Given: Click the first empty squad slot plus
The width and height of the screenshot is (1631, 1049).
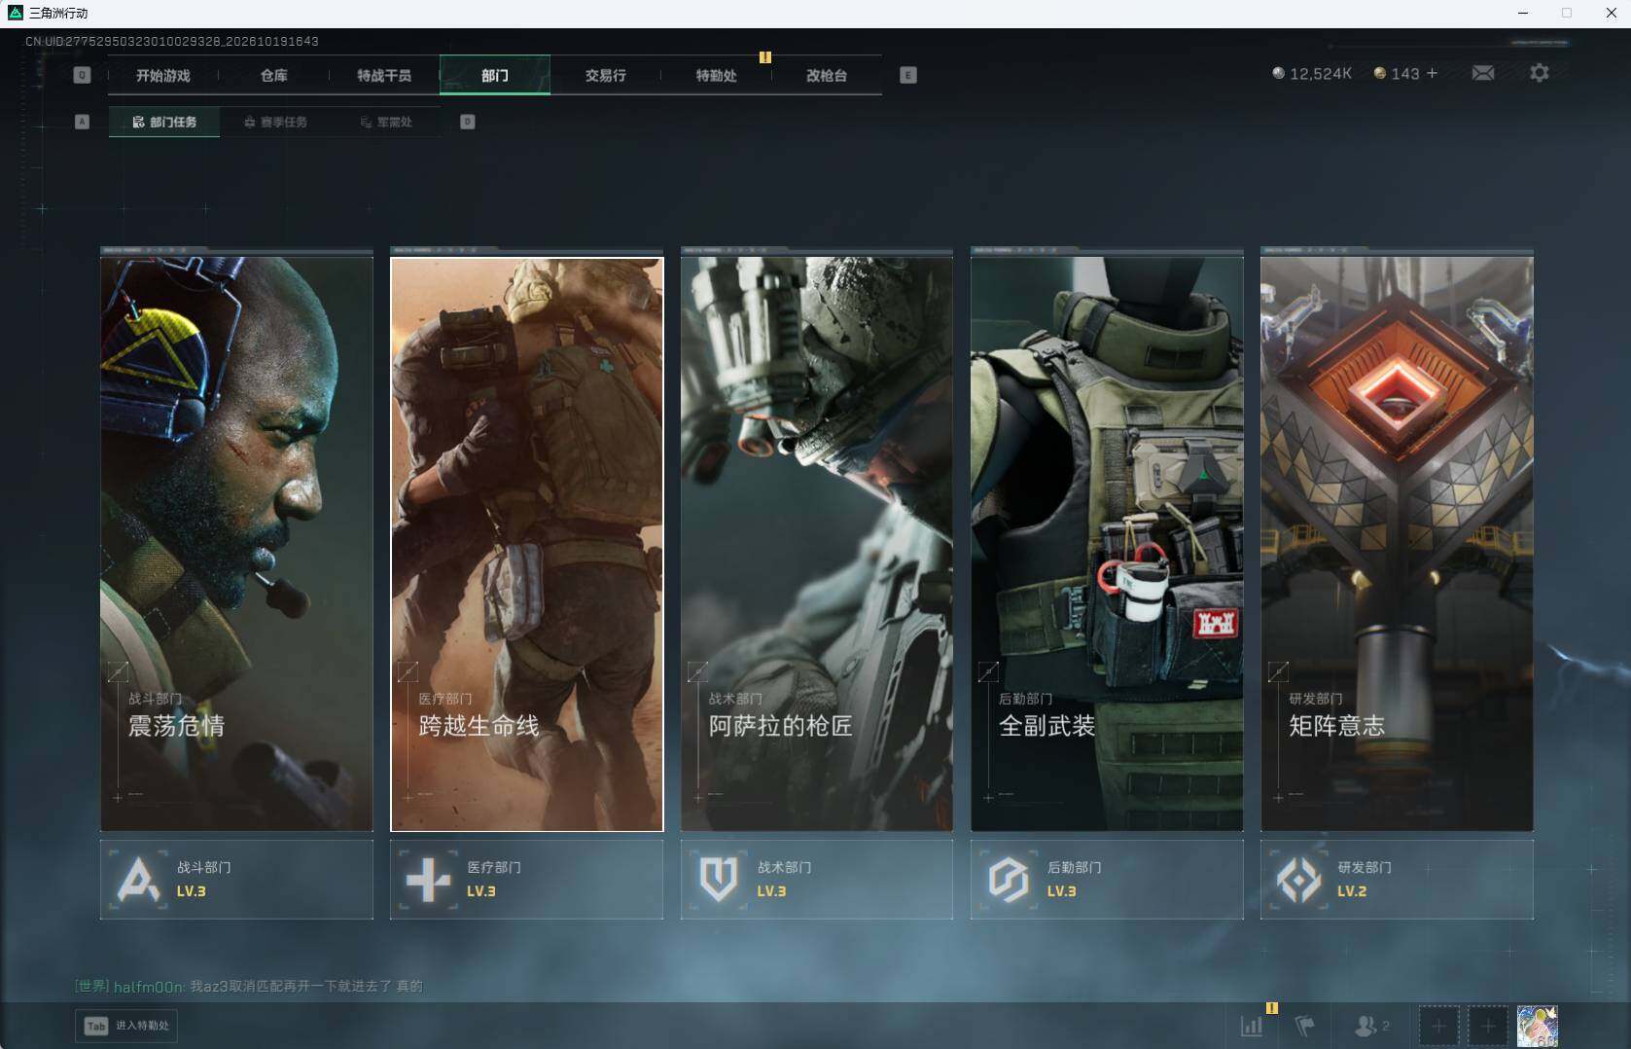Looking at the screenshot, I should pyautogui.click(x=1438, y=1026).
